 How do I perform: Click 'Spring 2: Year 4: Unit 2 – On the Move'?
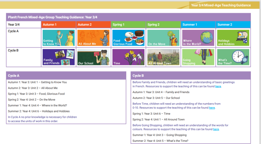[32, 100]
